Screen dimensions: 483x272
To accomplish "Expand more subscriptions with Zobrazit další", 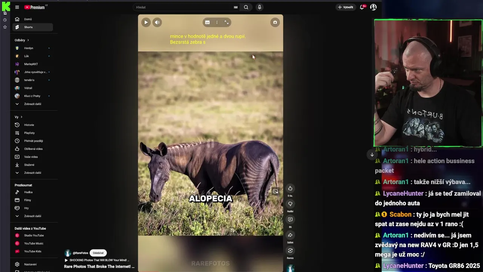I will coord(32,104).
